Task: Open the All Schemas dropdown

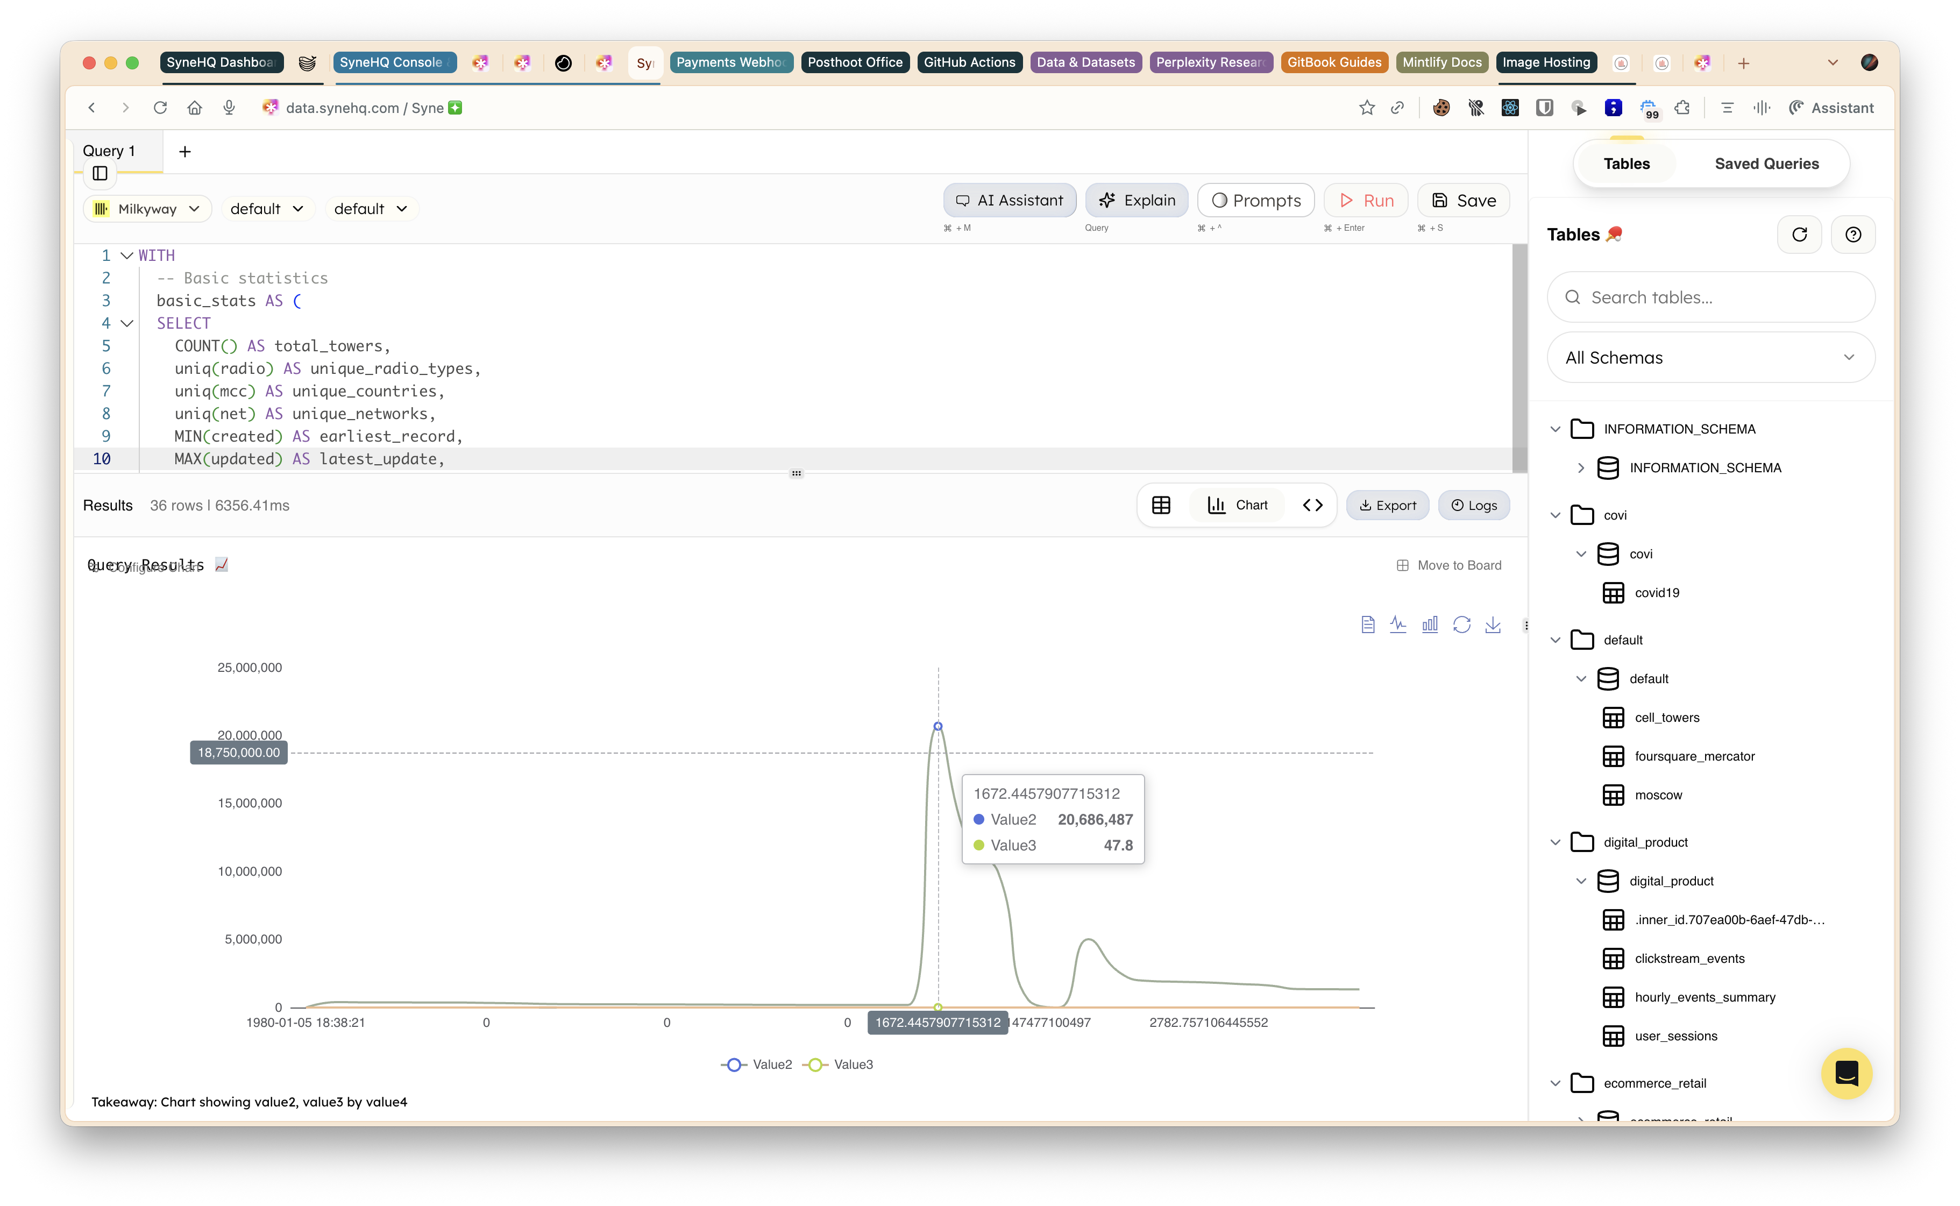Action: (1710, 357)
